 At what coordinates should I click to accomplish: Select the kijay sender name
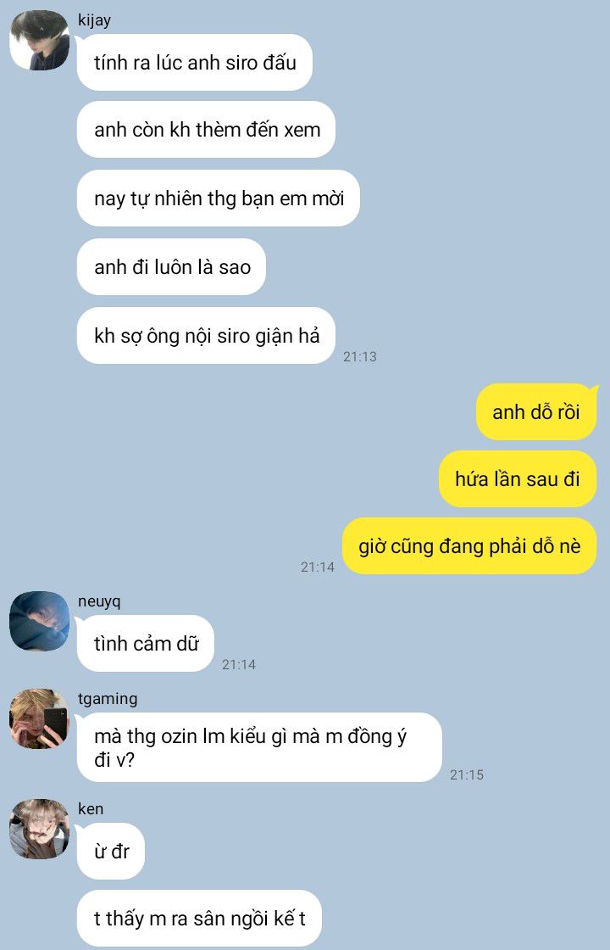coord(94,20)
